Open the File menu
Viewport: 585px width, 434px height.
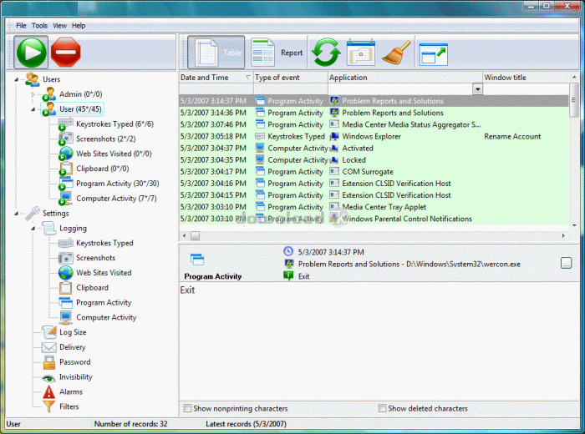tap(21, 26)
